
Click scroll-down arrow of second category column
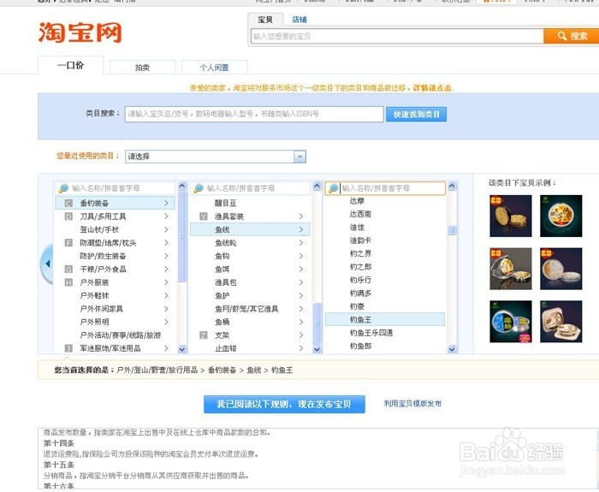[317, 349]
